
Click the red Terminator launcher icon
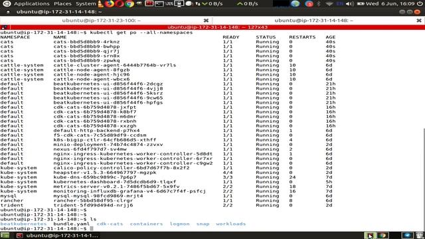click(x=149, y=4)
